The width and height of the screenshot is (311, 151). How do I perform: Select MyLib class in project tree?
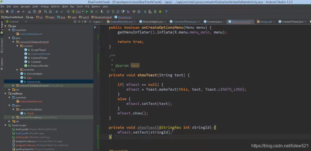(x=30, y=113)
